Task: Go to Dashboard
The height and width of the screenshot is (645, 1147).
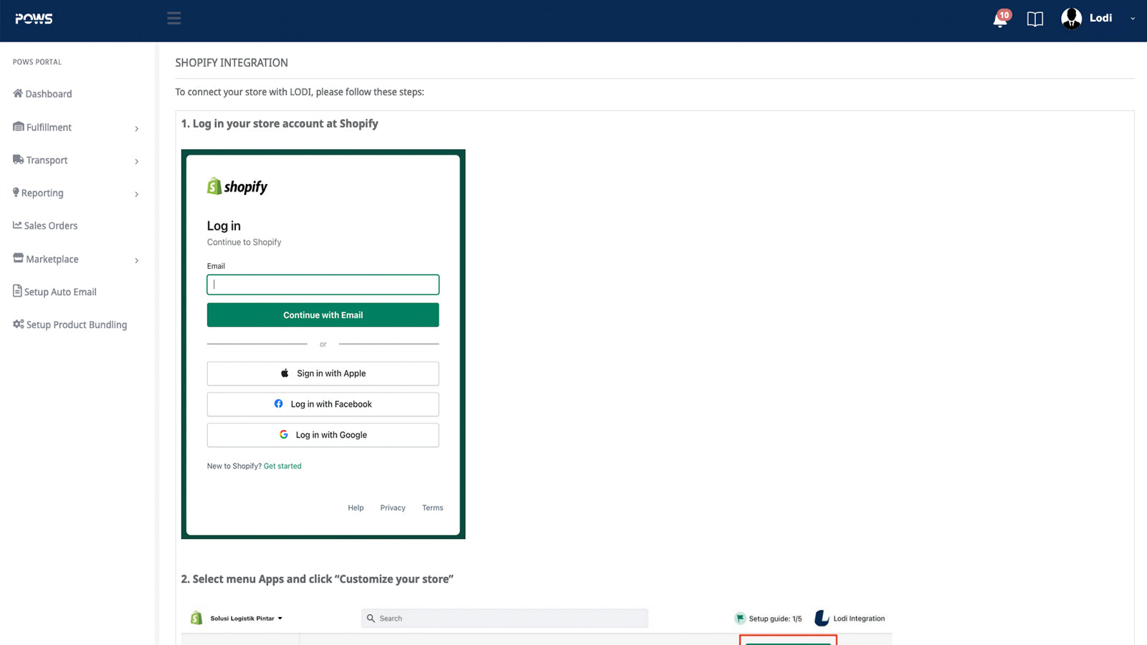Action: 49,94
